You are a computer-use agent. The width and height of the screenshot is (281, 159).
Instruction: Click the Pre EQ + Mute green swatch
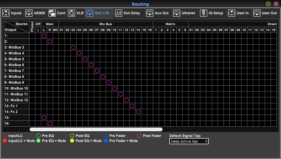tap(38, 141)
